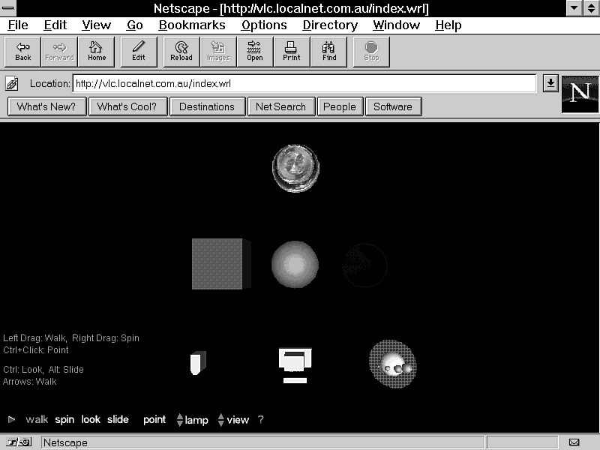Click the Open location icon

click(255, 51)
